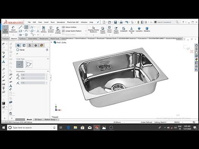This screenshot has height=149, width=199.
Task: Open the View menu
Action: pyautogui.click(x=40, y=22)
